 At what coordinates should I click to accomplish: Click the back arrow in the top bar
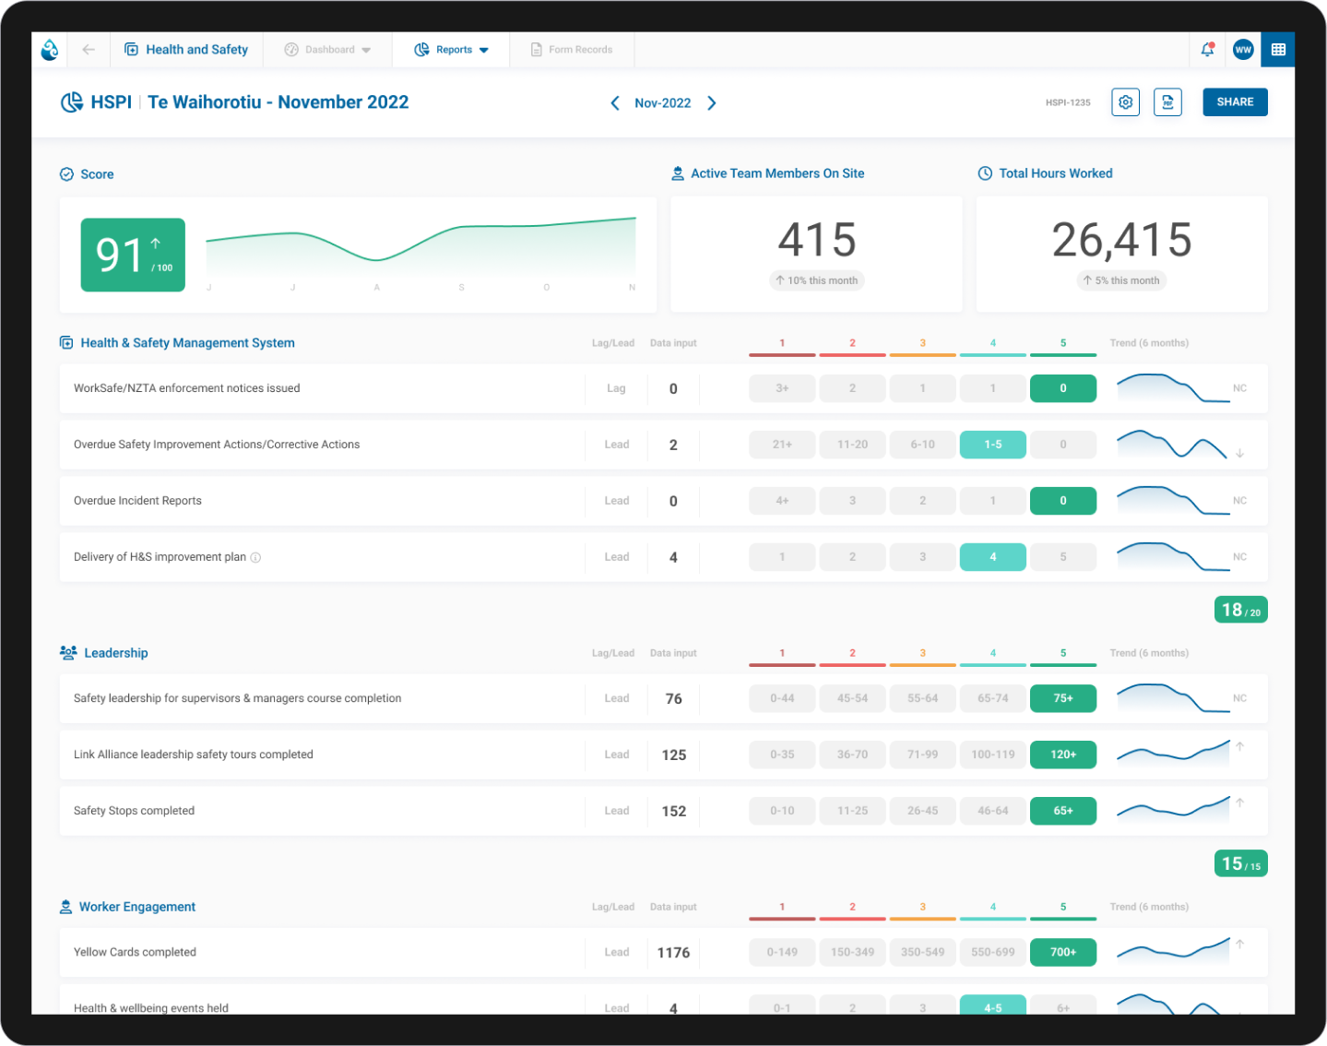click(89, 49)
